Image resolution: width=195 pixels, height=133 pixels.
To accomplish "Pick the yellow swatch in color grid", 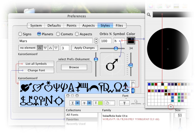I will click(x=166, y=88).
